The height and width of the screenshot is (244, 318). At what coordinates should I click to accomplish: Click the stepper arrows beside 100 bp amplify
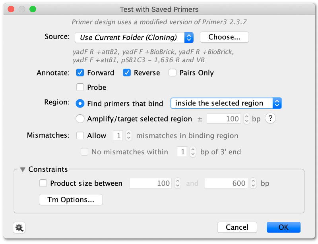[246, 119]
